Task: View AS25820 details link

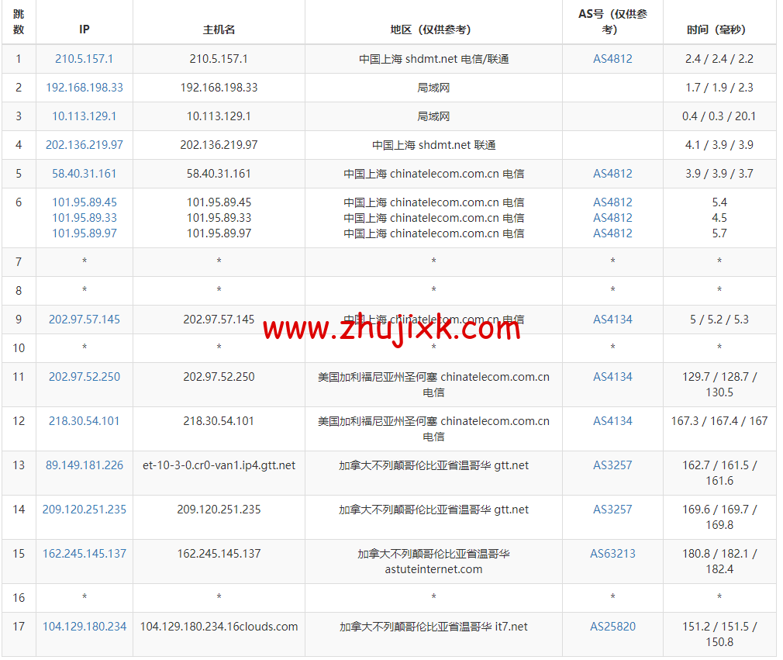Action: (x=612, y=627)
